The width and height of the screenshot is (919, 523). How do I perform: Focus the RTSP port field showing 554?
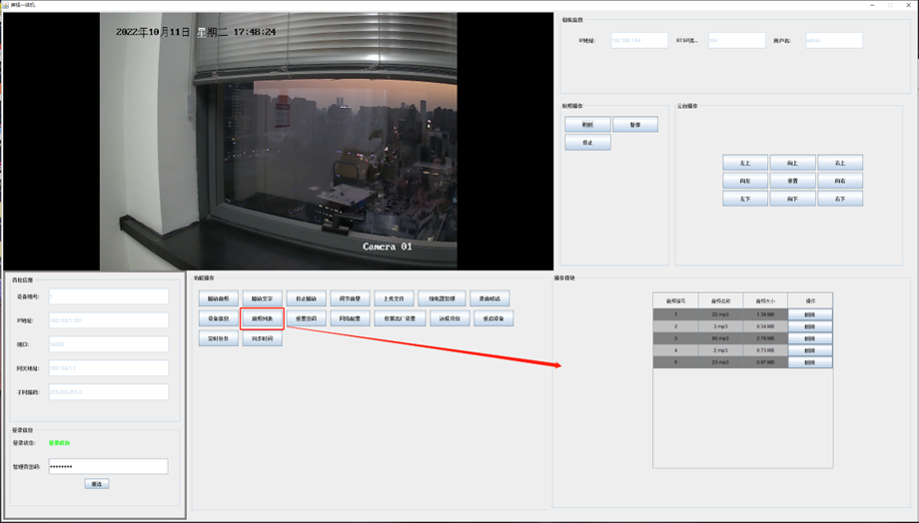point(737,40)
